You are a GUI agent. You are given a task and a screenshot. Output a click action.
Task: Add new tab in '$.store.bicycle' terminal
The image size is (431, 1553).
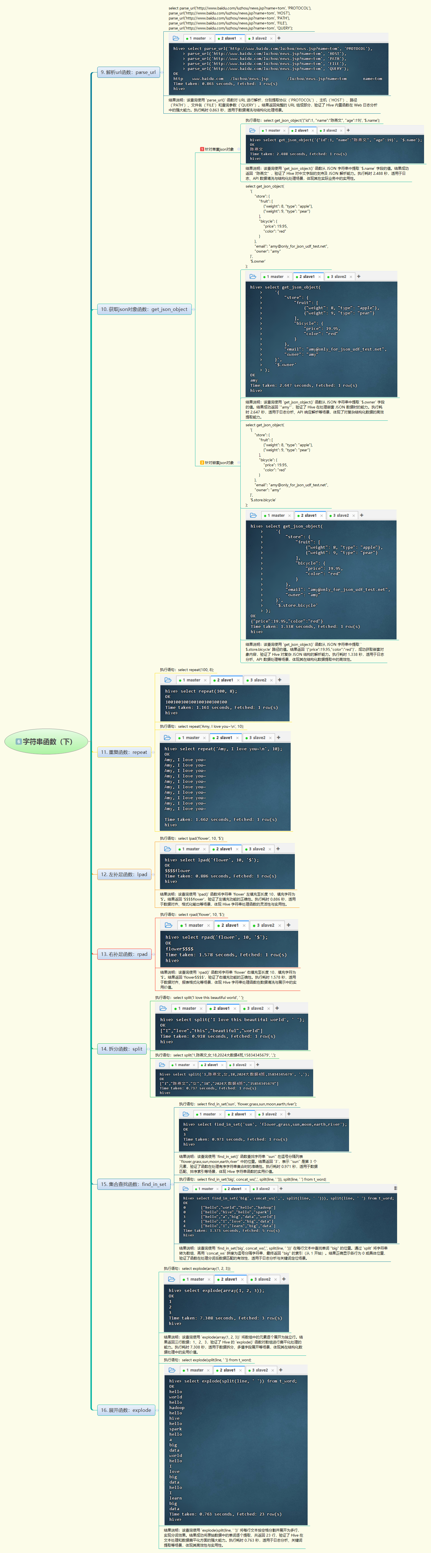click(x=362, y=515)
